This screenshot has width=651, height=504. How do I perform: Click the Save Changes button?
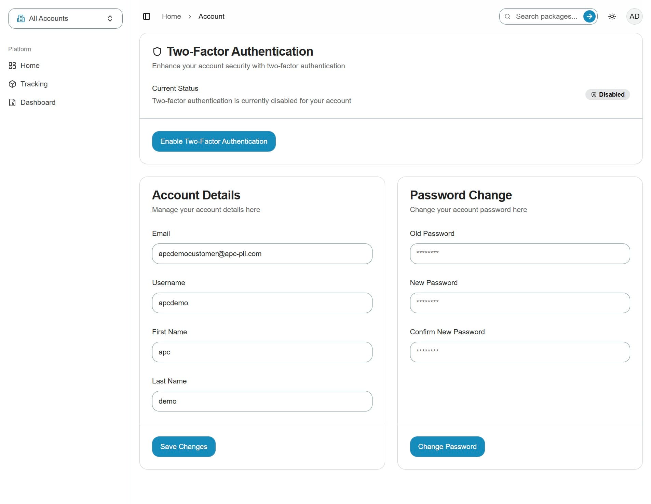pos(184,447)
